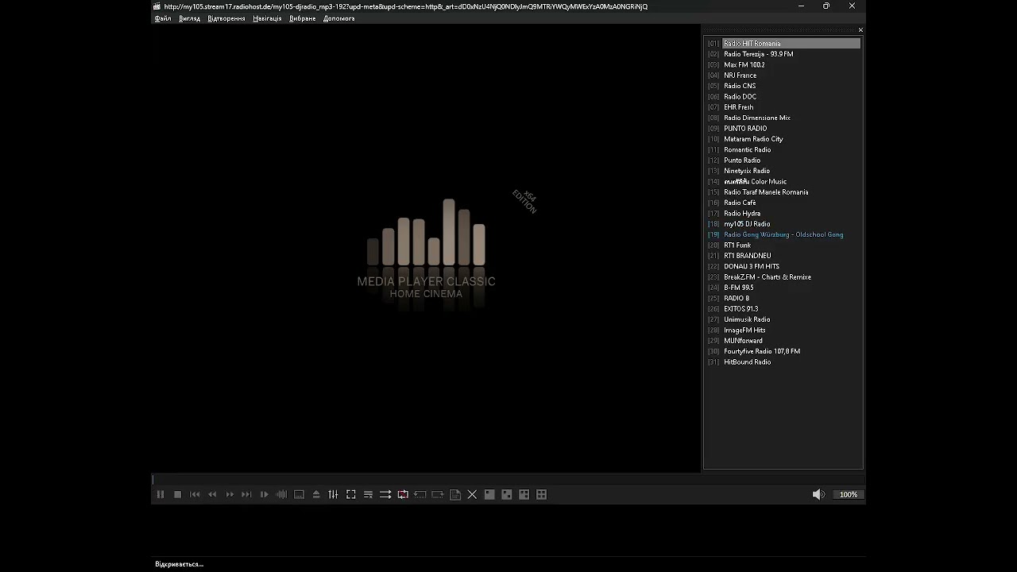Select Ninetysix Radio station
1017x572 pixels.
(783, 171)
